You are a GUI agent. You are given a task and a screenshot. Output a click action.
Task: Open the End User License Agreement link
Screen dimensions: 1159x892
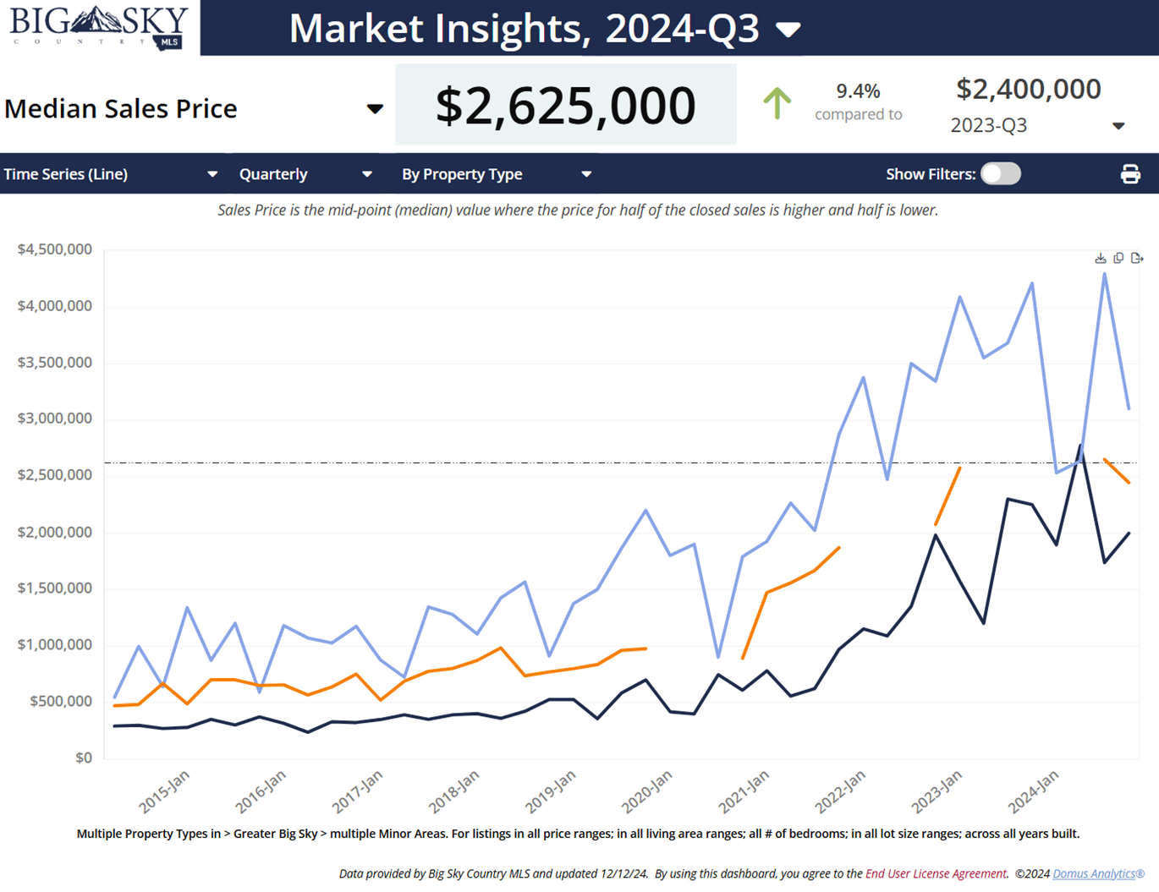tap(936, 873)
